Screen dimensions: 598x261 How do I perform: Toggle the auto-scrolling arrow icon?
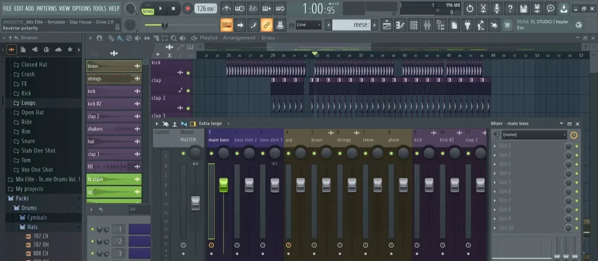[x=240, y=25]
